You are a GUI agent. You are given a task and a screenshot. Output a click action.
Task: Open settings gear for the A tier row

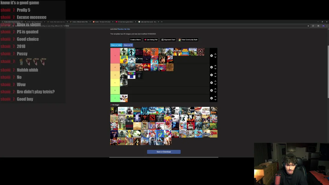tap(212, 67)
